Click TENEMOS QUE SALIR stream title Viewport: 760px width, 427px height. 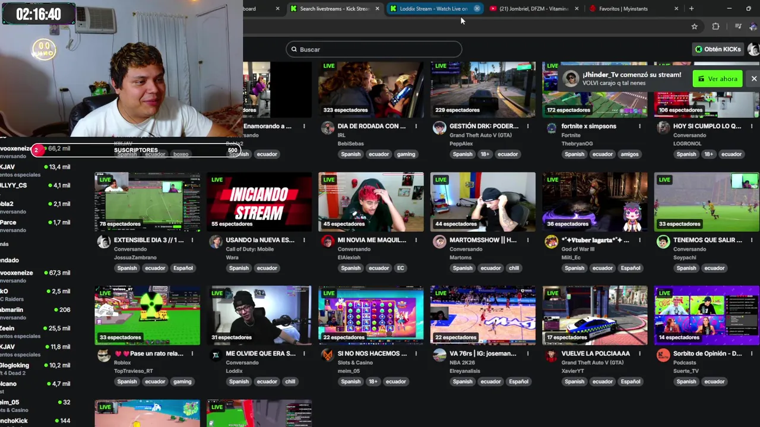point(708,240)
